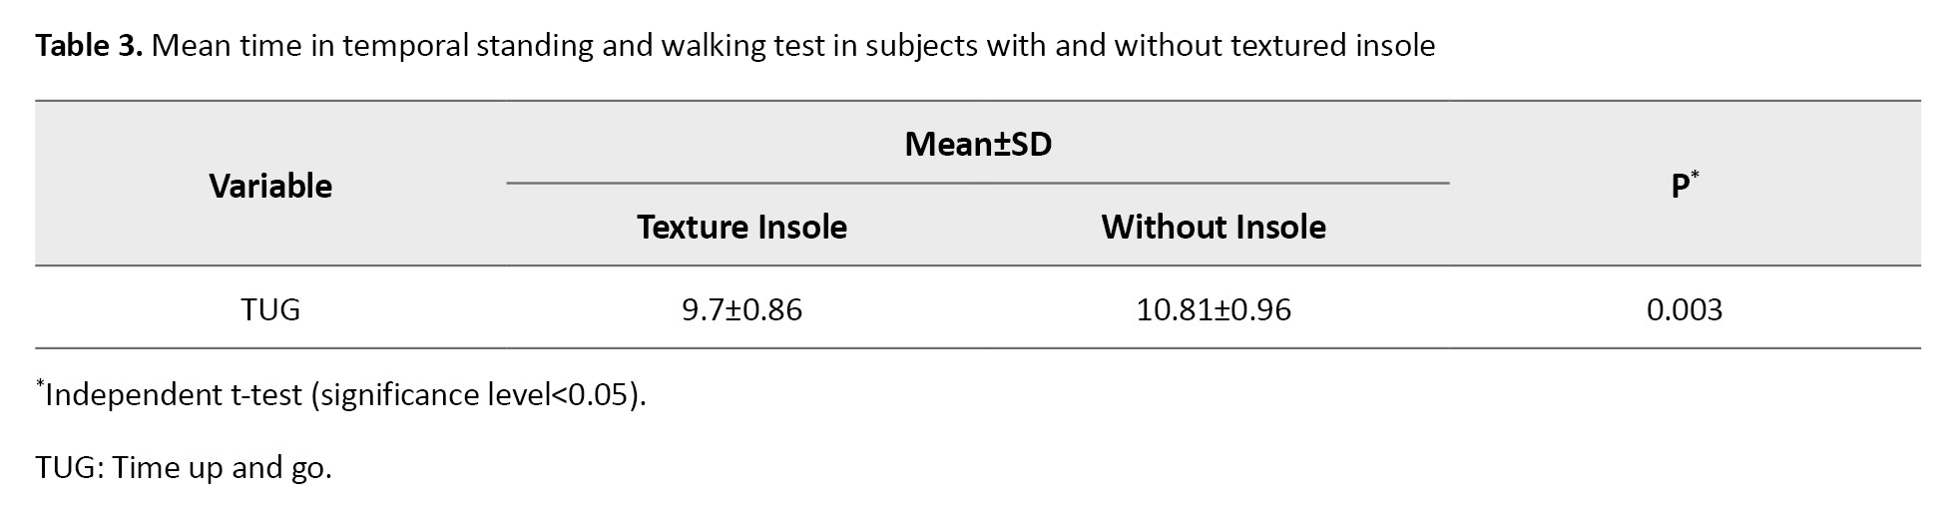Select the 0.003 P value
This screenshot has height=519, width=1948.
click(1685, 309)
